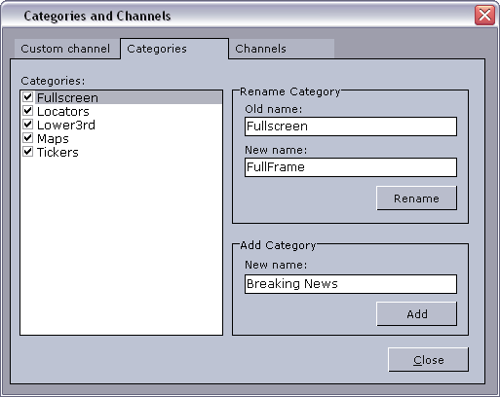Click the Close button at bottom
This screenshot has width=500, height=397.
pos(428,360)
